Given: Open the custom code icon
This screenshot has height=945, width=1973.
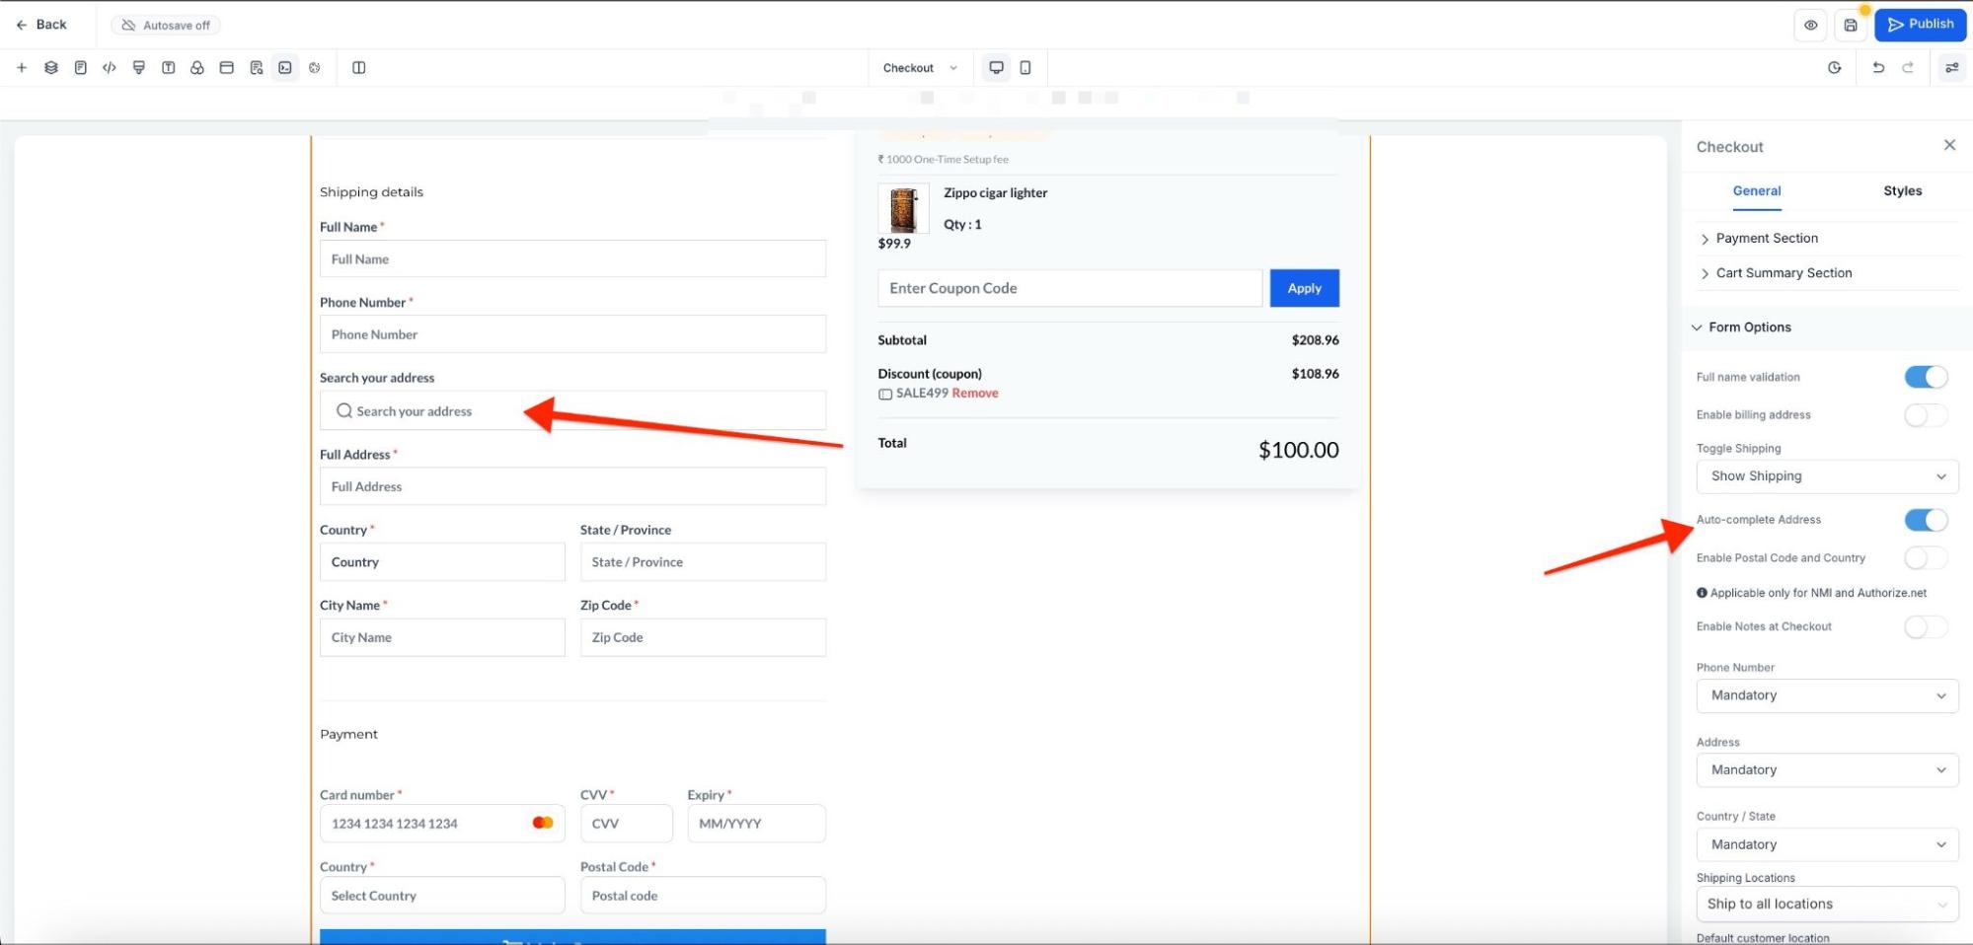Looking at the screenshot, I should [x=110, y=68].
